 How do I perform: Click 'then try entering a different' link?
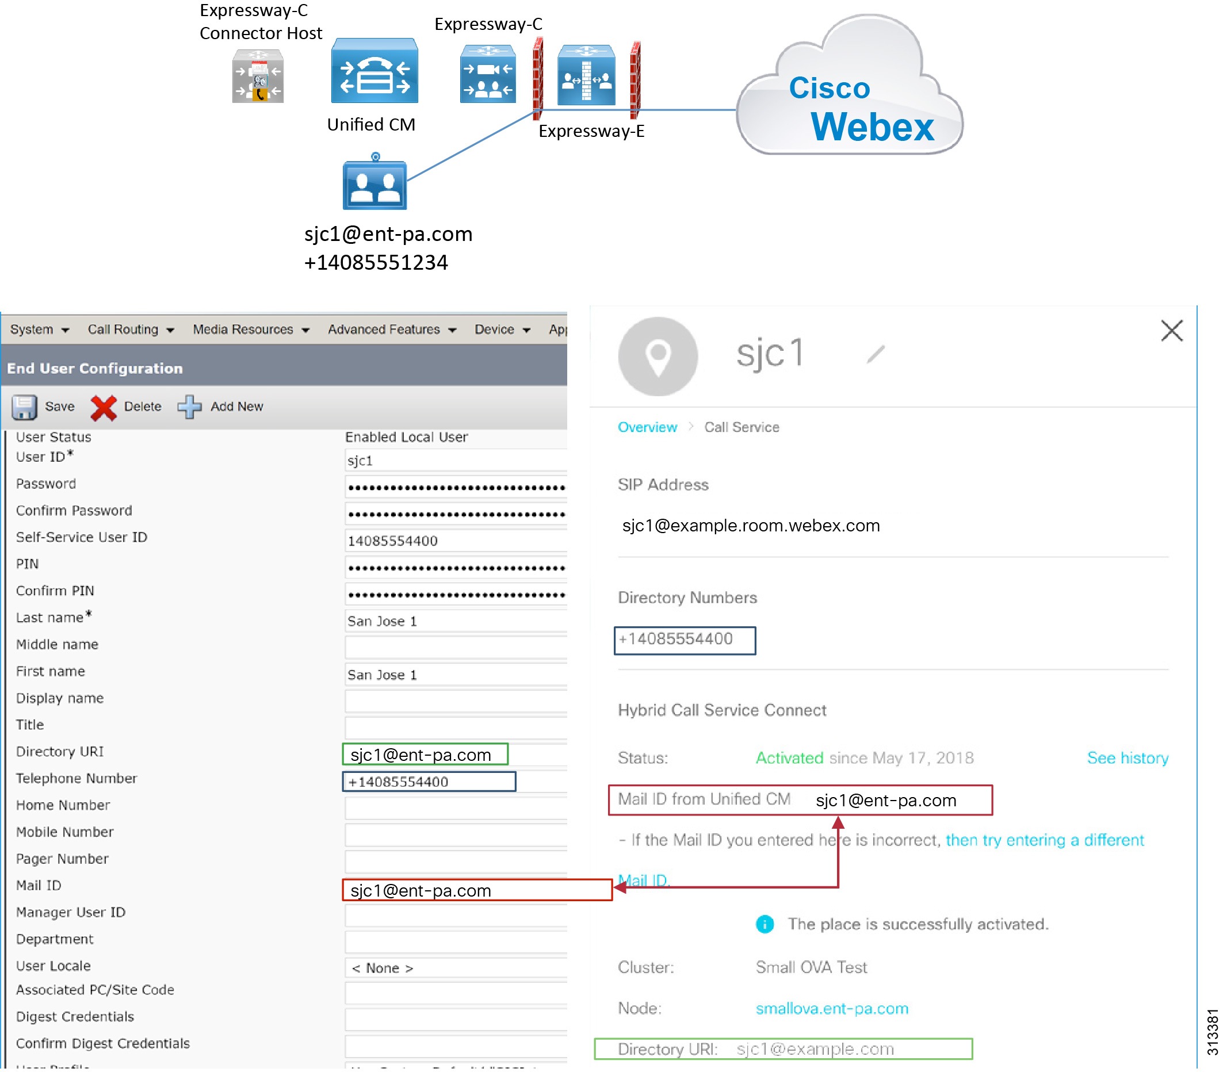click(x=1045, y=840)
